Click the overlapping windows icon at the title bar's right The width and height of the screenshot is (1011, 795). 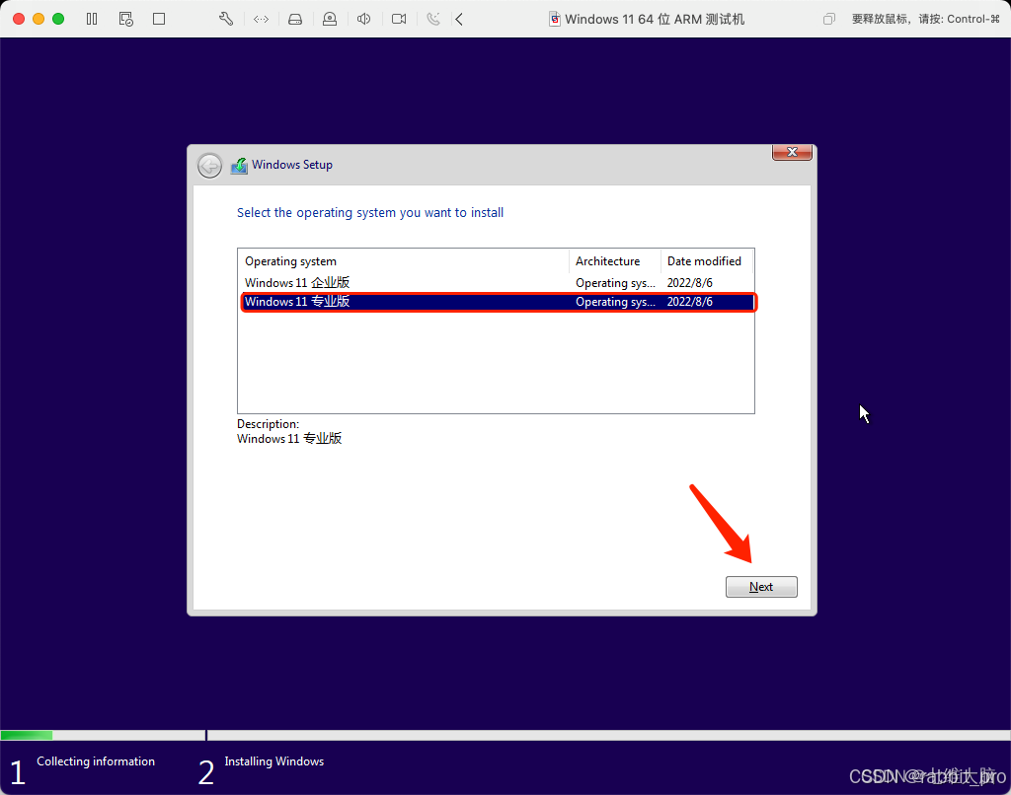pyautogui.click(x=829, y=19)
